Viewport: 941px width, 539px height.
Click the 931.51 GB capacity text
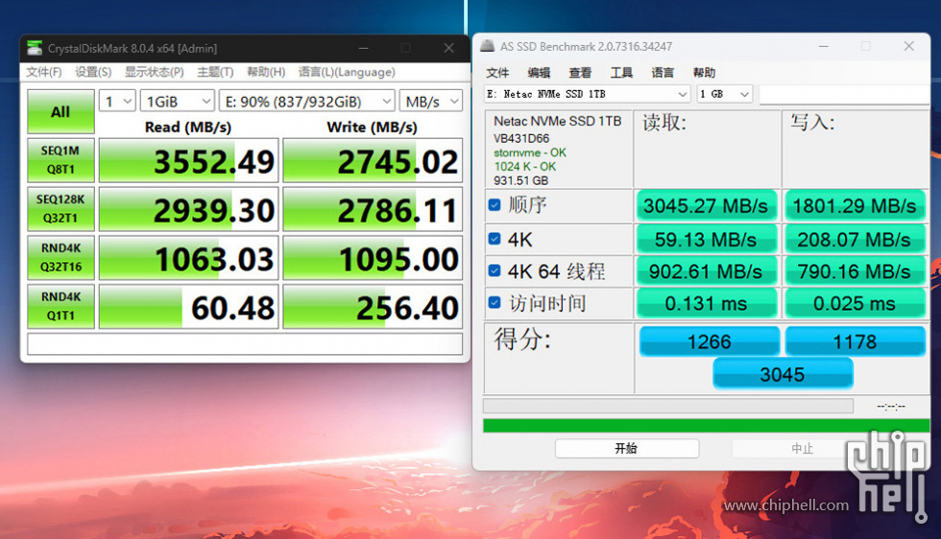coord(520,180)
